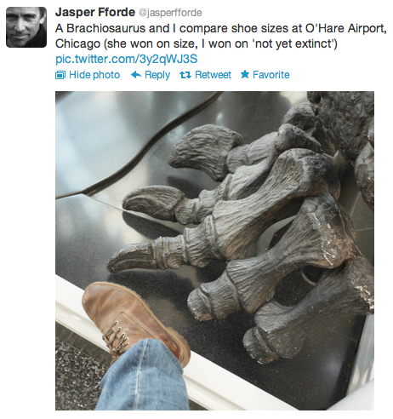Click the Hide photo icon

pos(60,75)
